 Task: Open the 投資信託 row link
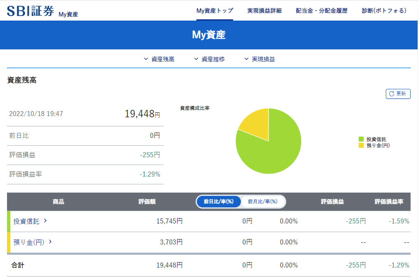coord(26,221)
